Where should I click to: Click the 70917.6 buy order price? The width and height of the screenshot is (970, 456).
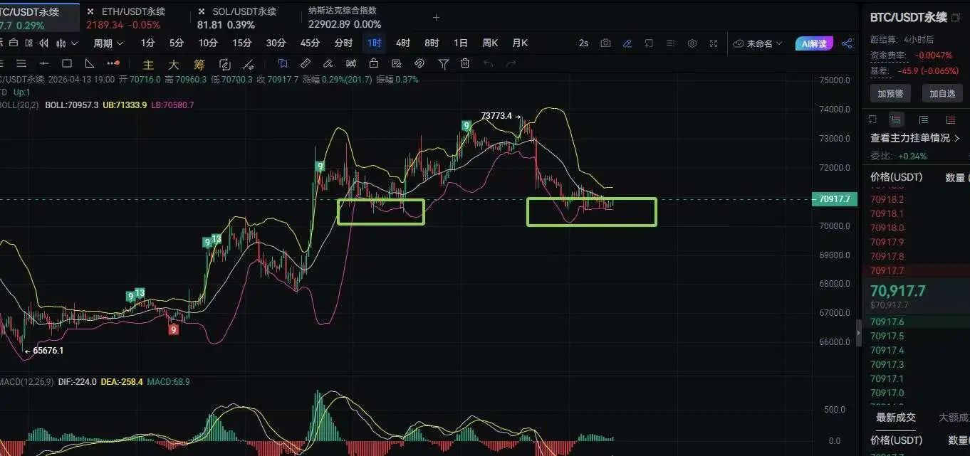click(x=887, y=322)
